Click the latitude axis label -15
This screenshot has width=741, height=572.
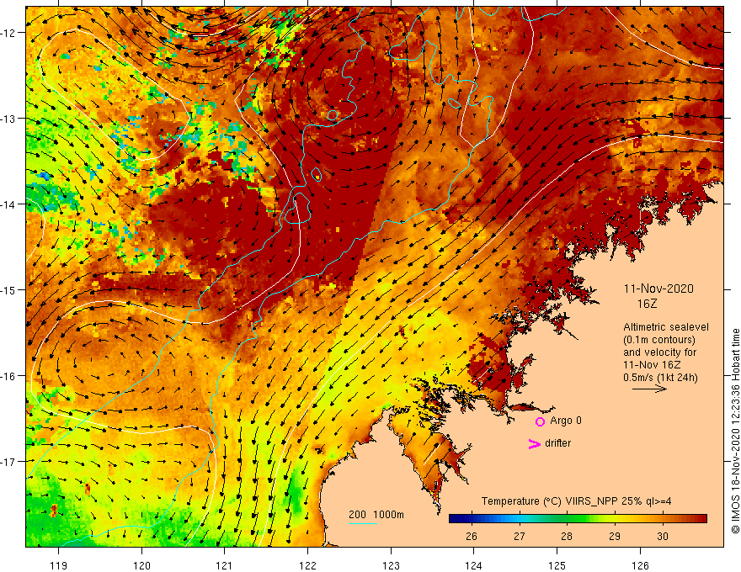click(x=8, y=289)
